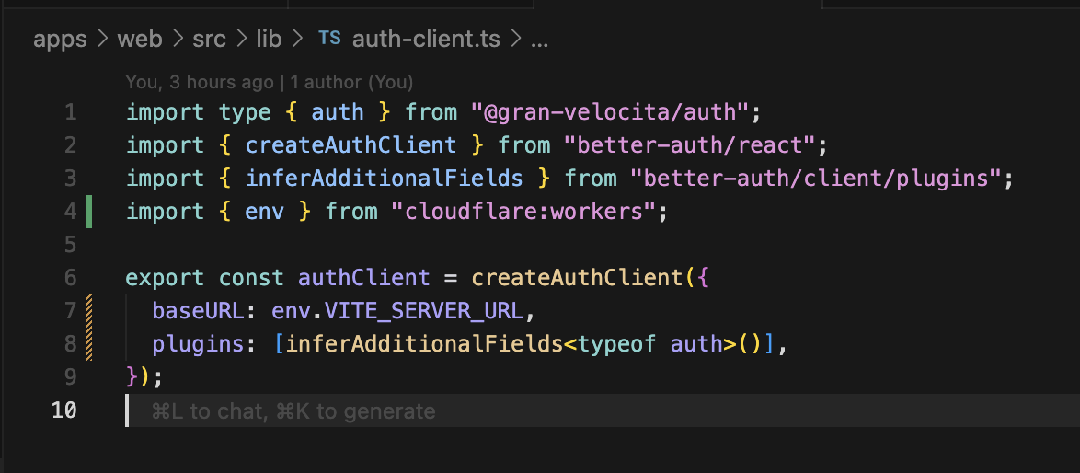Click the 'type' keyword on line 1

[x=246, y=112]
